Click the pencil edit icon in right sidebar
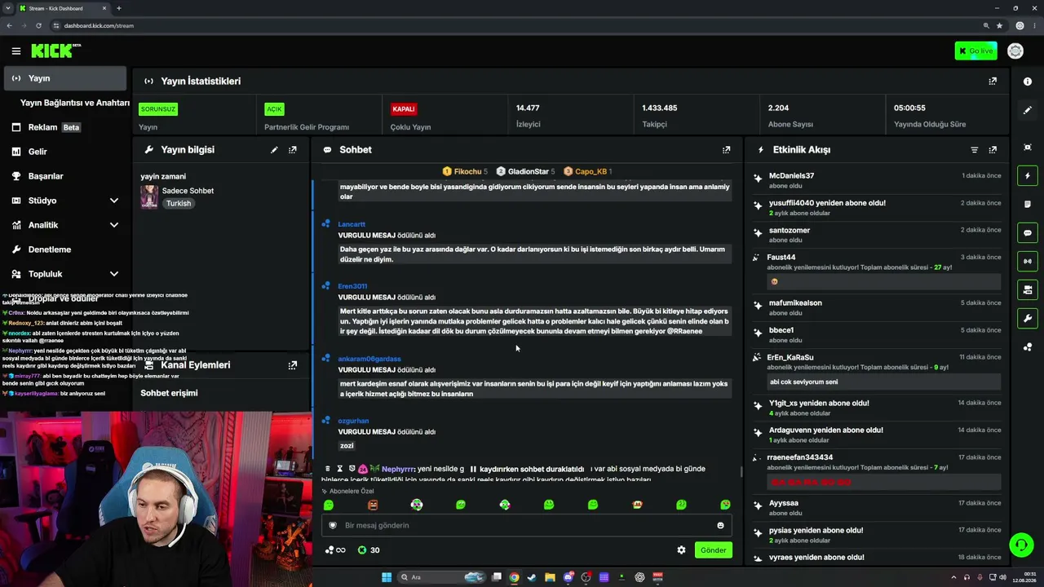Viewport: 1044px width, 587px height. (x=1028, y=110)
